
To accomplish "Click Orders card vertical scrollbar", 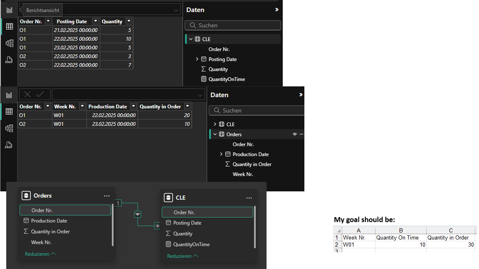I will pos(113,225).
